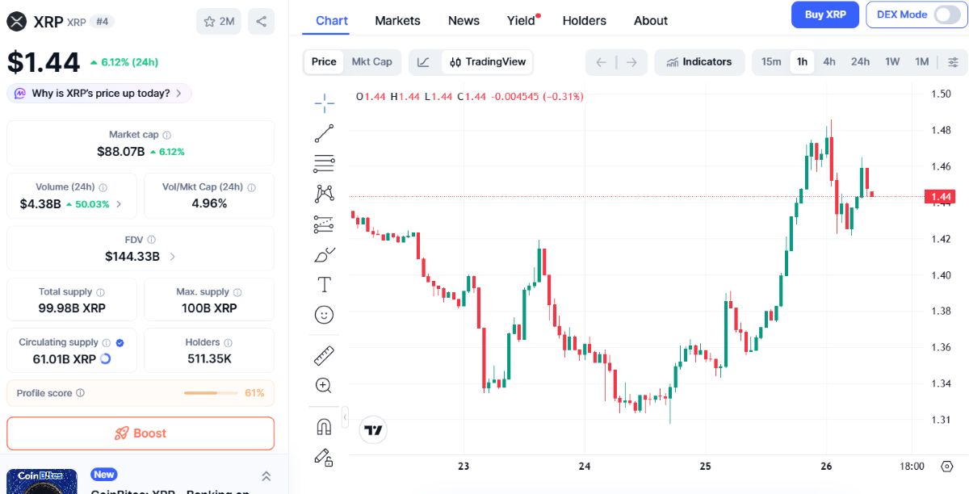The height and width of the screenshot is (494, 969).
Task: Open the Holders tab
Action: tap(584, 20)
